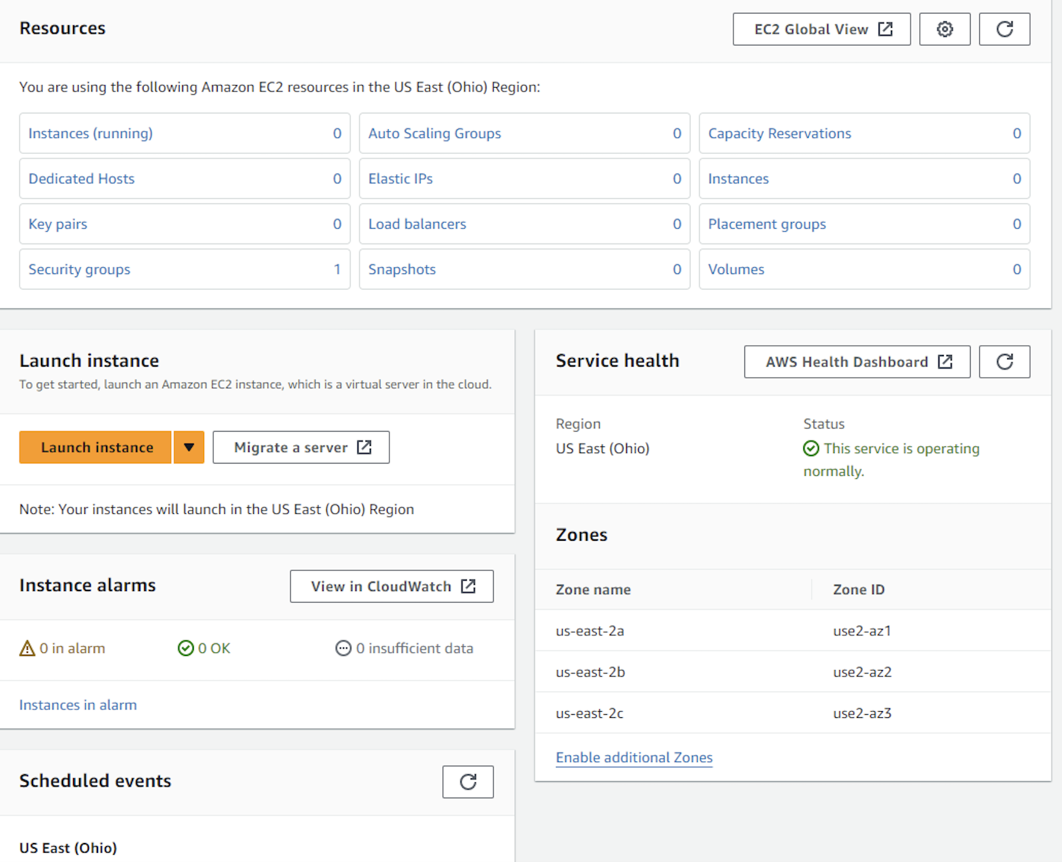Open EC2 Global View
This screenshot has height=862, width=1062.
point(822,29)
